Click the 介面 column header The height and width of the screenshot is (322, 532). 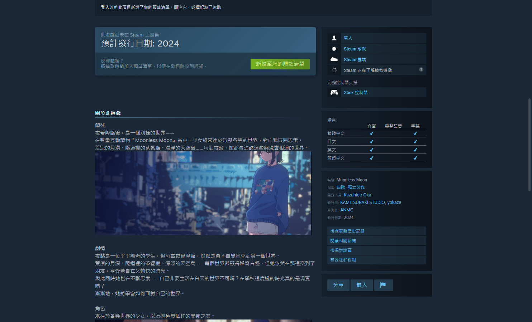point(372,126)
